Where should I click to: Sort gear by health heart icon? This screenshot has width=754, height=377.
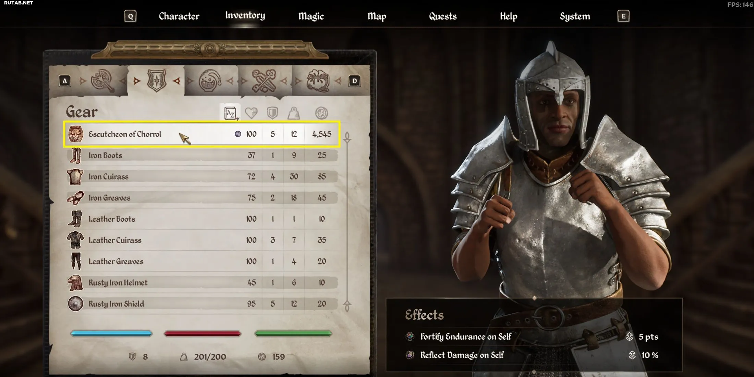point(251,113)
